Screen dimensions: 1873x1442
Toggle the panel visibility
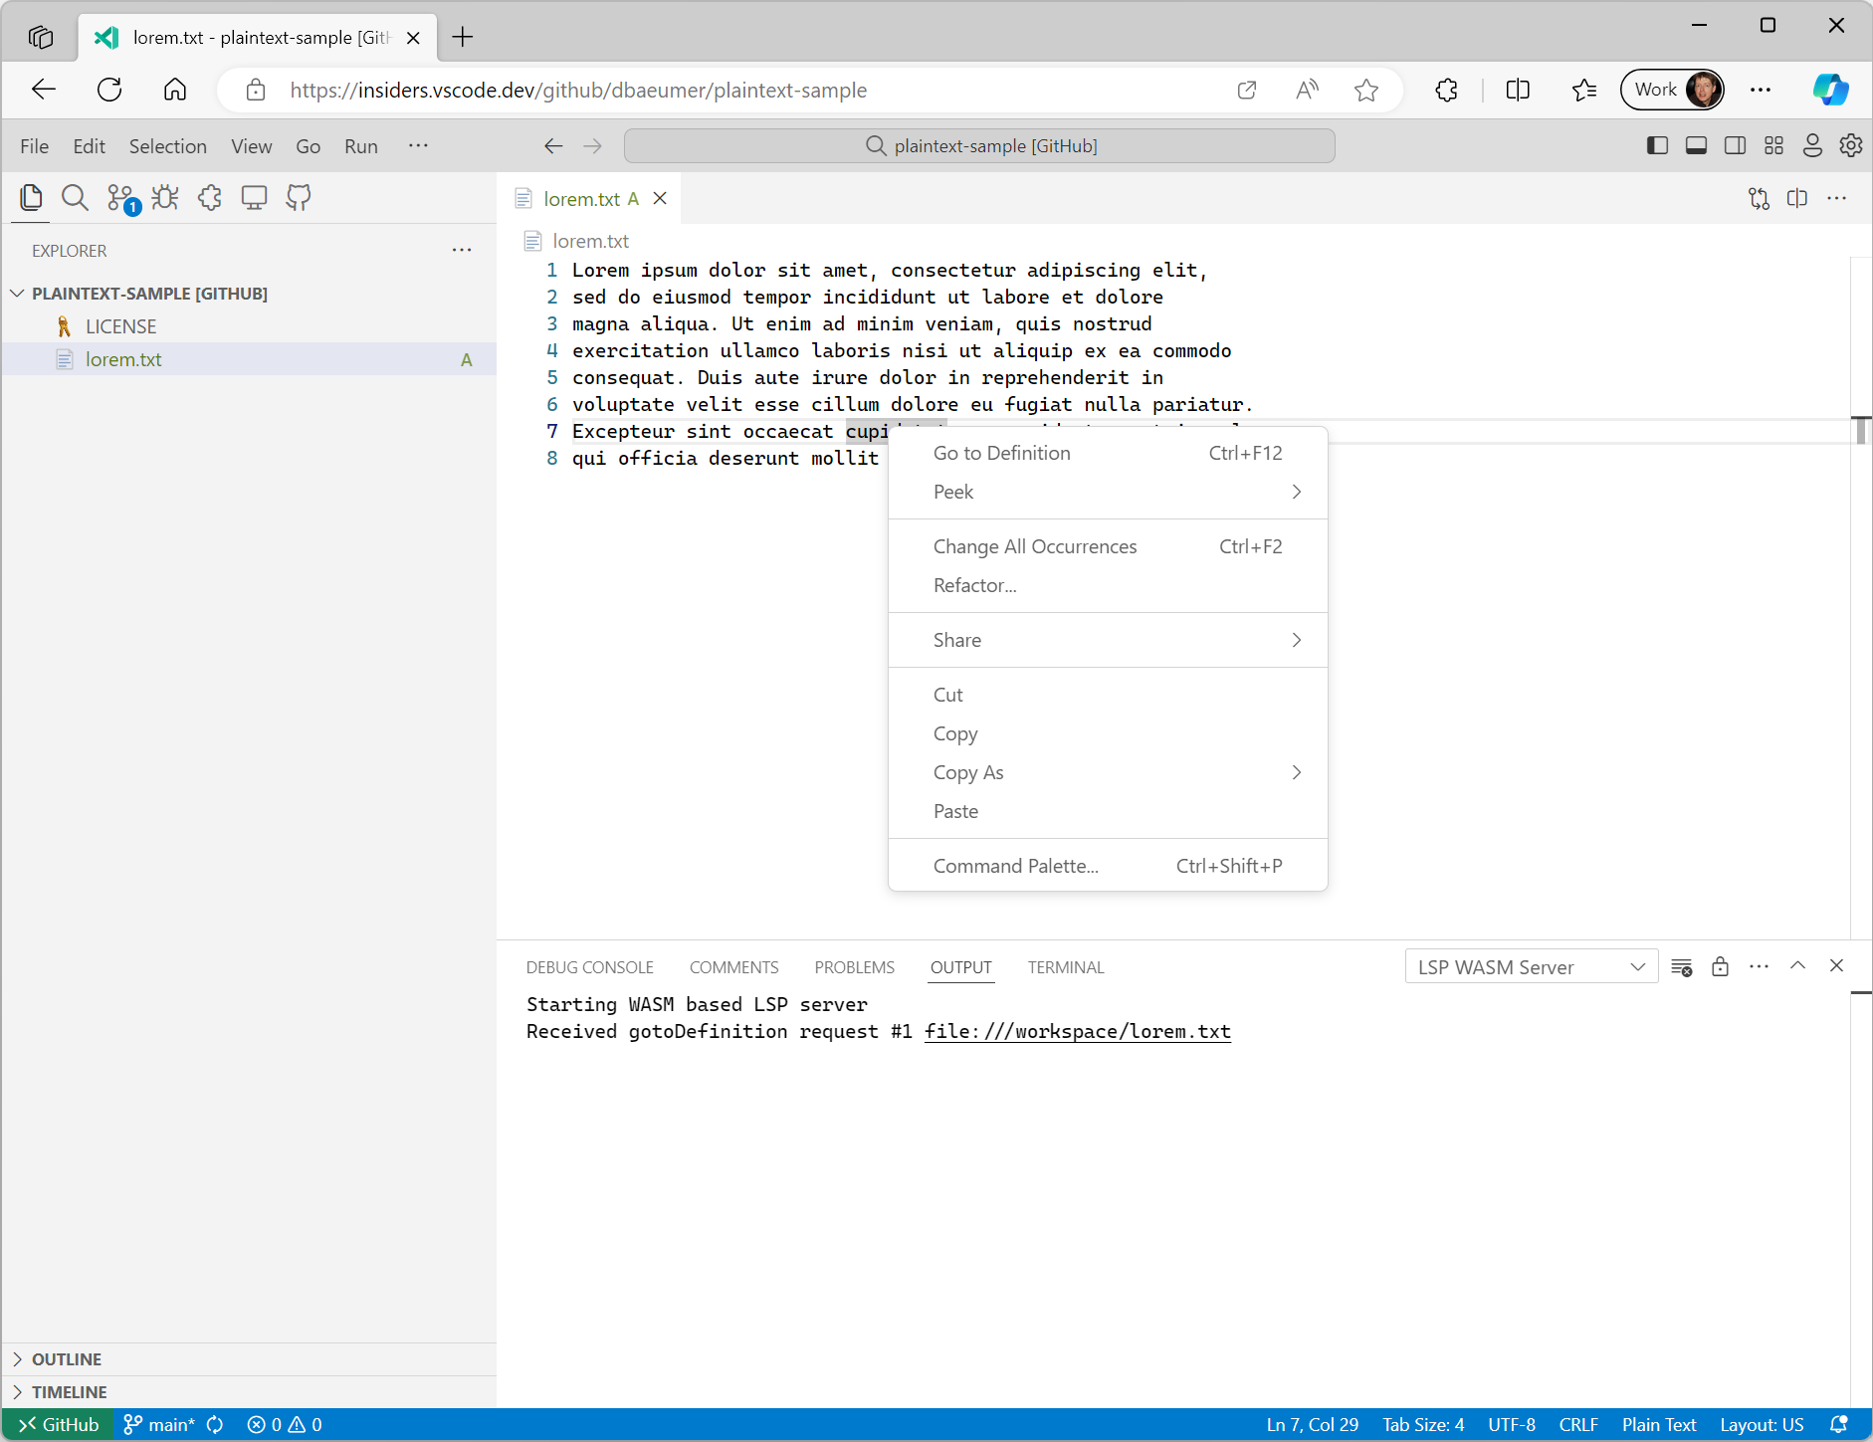[x=1697, y=145]
